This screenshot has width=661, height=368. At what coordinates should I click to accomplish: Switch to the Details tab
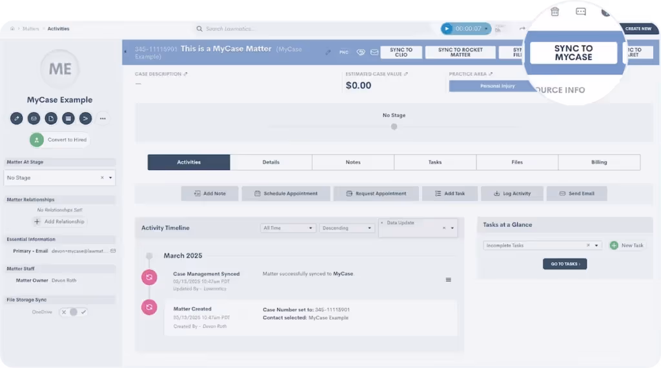[x=271, y=162]
